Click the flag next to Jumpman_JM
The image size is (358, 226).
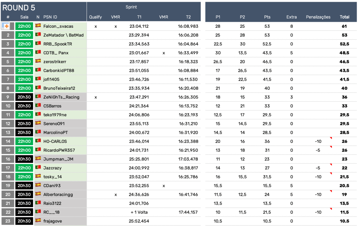(x=38, y=159)
